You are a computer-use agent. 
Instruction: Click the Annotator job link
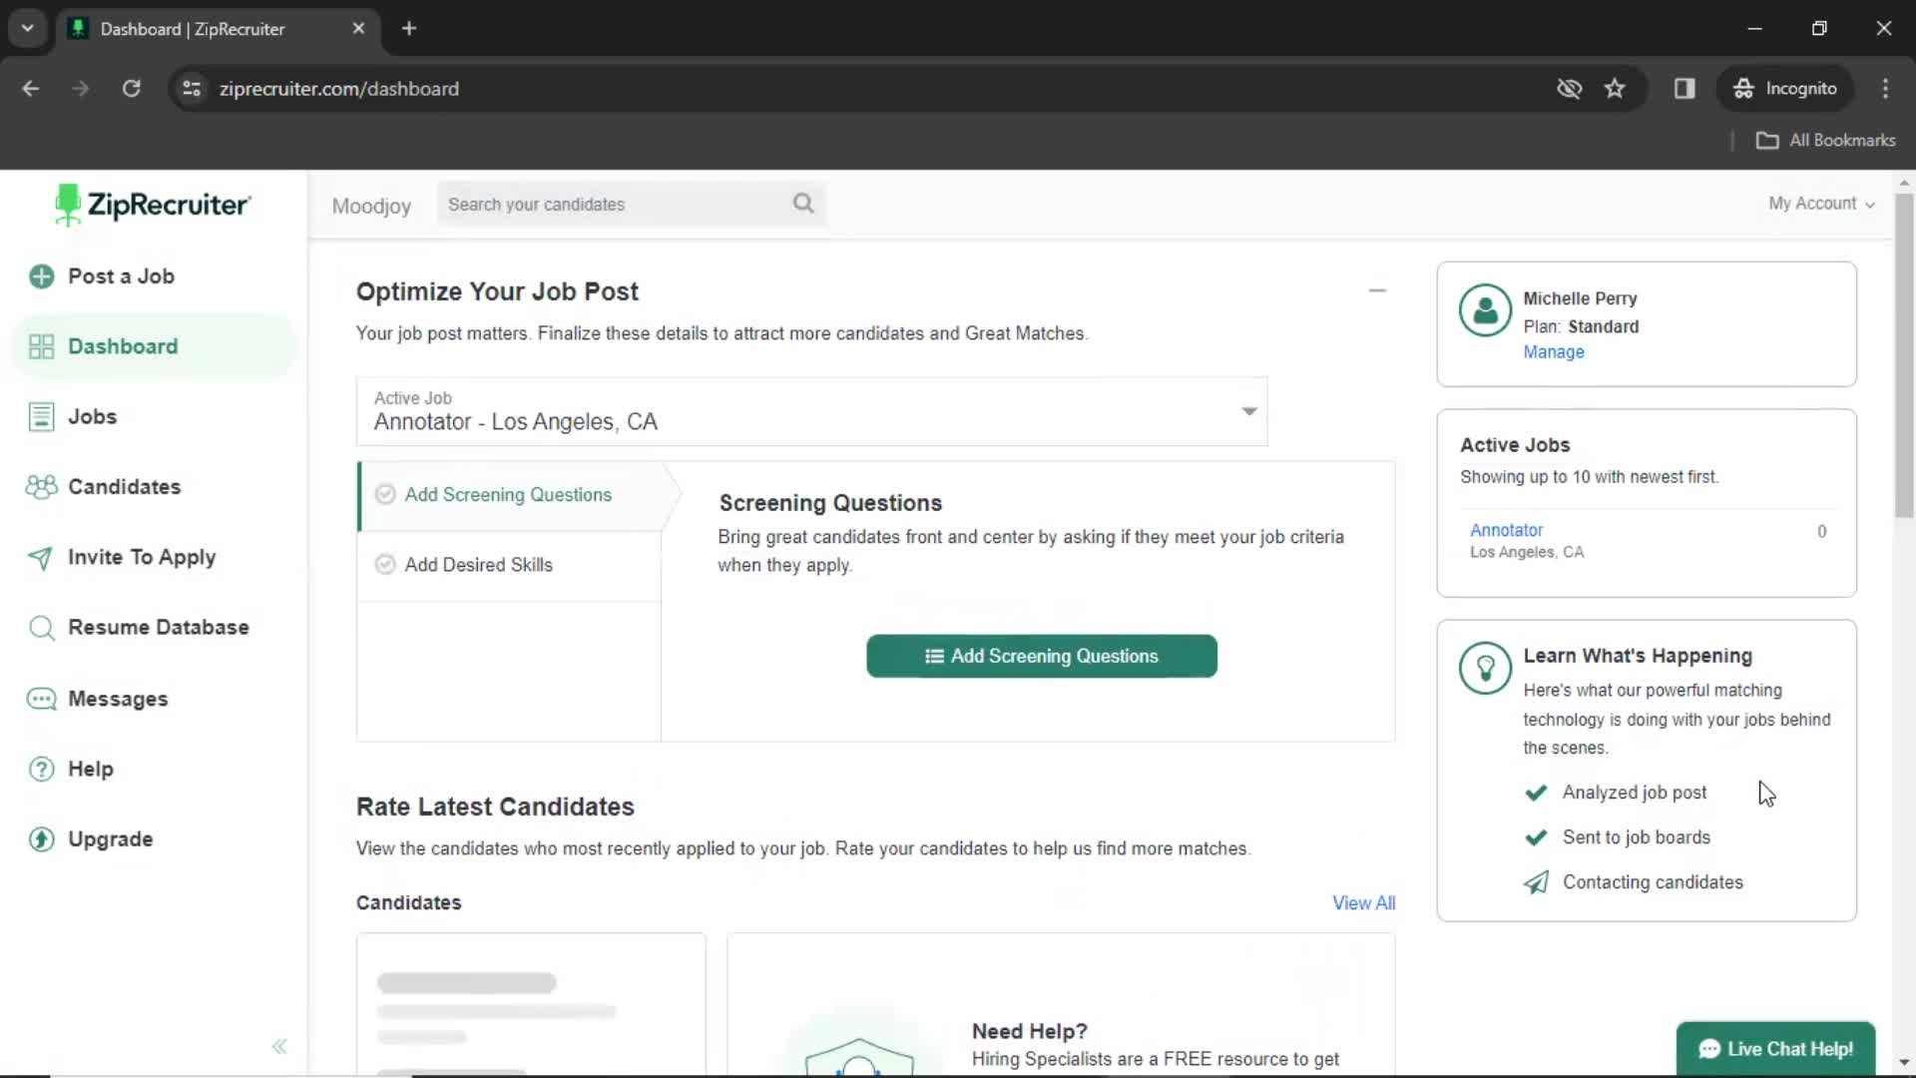[x=1507, y=529]
